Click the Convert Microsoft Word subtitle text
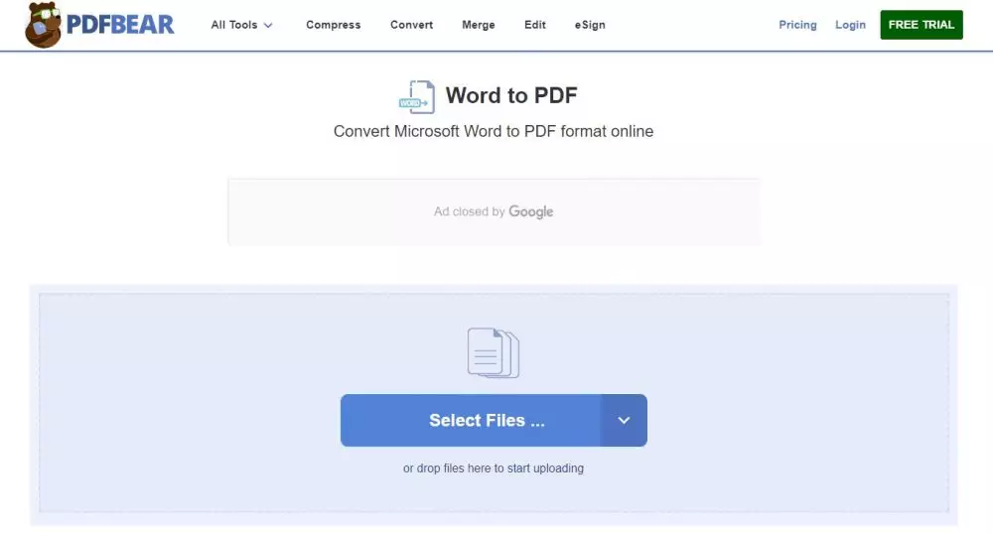This screenshot has height=533, width=993. pos(494,131)
